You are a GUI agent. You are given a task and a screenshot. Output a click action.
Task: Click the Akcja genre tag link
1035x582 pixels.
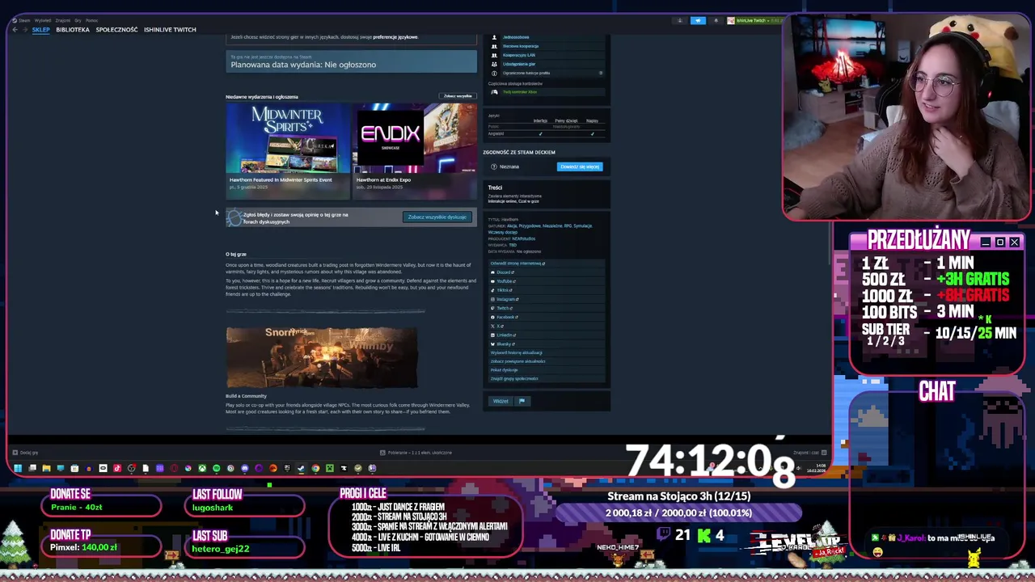pyautogui.click(x=511, y=226)
